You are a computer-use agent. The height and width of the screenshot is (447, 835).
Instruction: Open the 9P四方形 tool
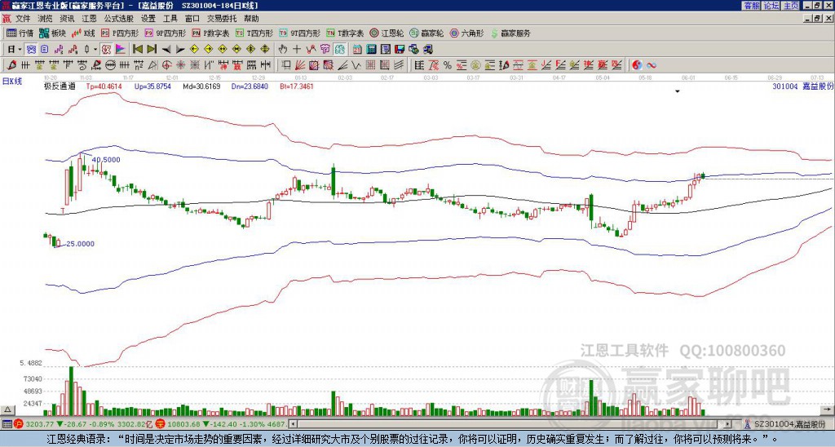[x=166, y=33]
